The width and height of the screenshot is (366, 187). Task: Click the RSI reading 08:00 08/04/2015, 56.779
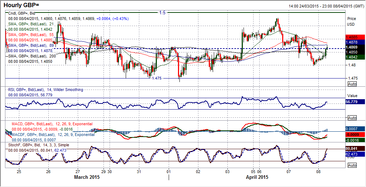click(30, 95)
